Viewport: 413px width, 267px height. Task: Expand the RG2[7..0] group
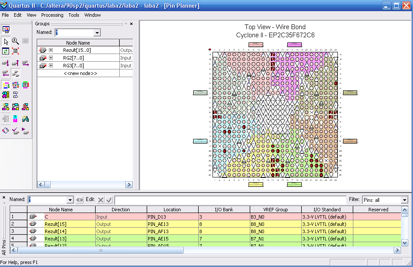[x=51, y=58]
